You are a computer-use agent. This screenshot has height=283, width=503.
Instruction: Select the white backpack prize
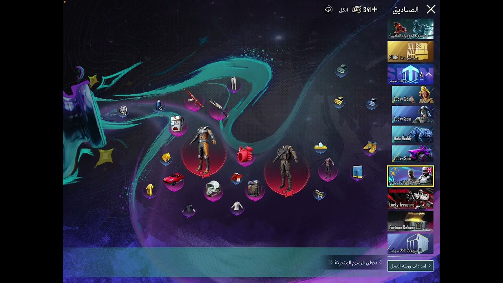(x=177, y=125)
